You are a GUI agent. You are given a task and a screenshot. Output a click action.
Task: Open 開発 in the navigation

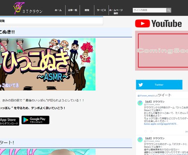(x=87, y=10)
